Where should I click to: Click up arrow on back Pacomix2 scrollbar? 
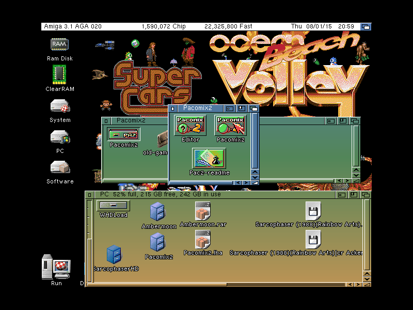[356, 170]
